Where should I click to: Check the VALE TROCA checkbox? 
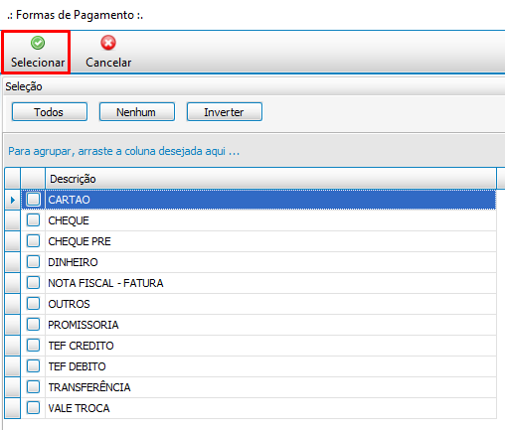33,408
